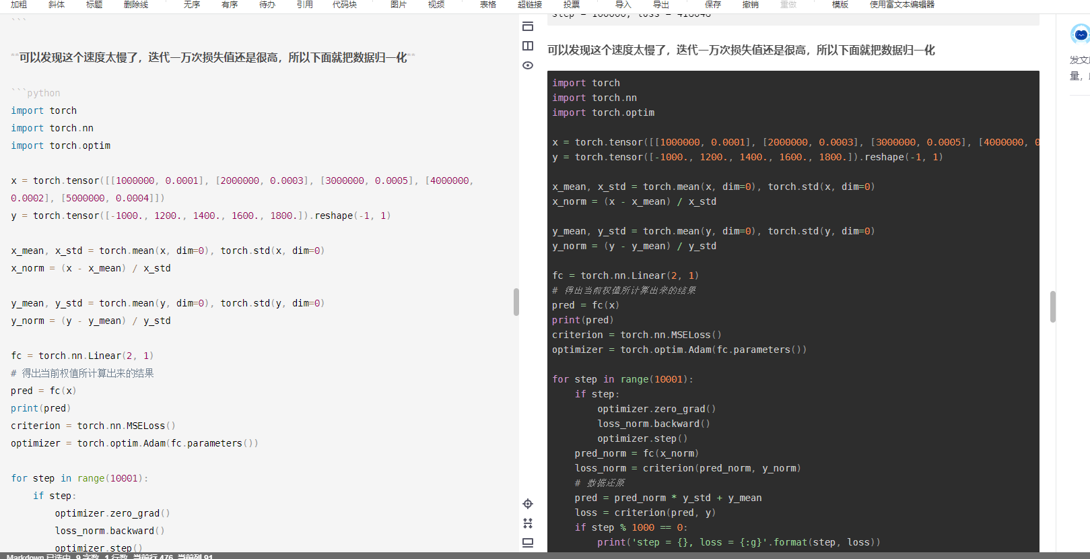Click the bold heading line about 数据归一化 in editor

pos(213,58)
